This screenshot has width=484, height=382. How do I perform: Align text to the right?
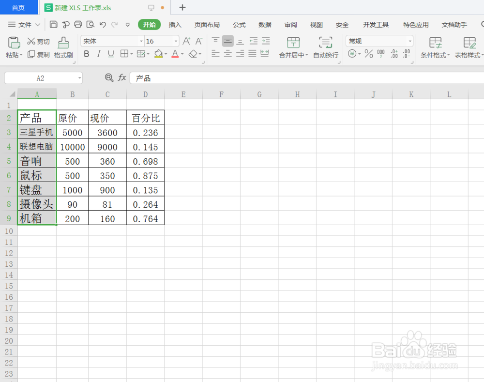point(240,54)
